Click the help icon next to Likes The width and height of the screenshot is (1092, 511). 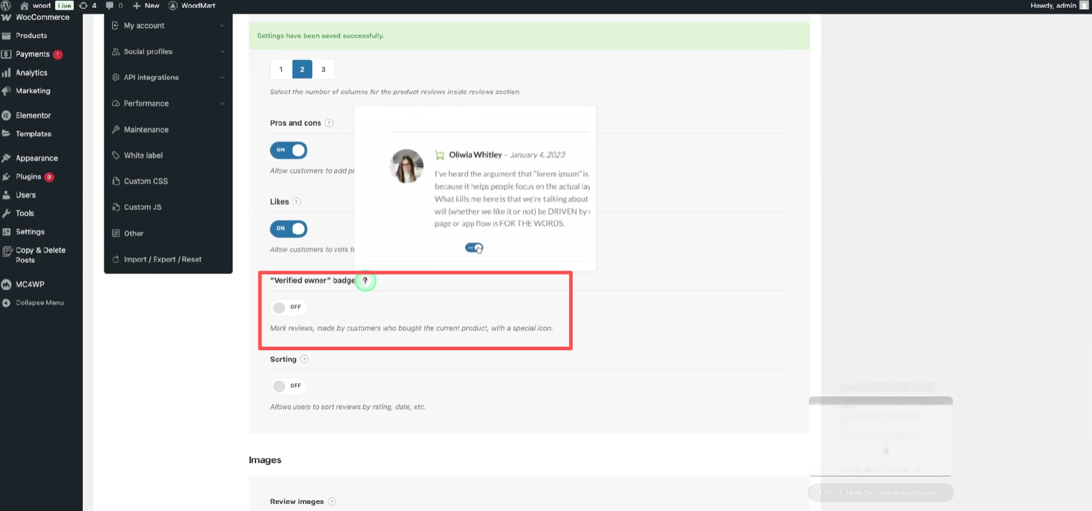tap(296, 202)
